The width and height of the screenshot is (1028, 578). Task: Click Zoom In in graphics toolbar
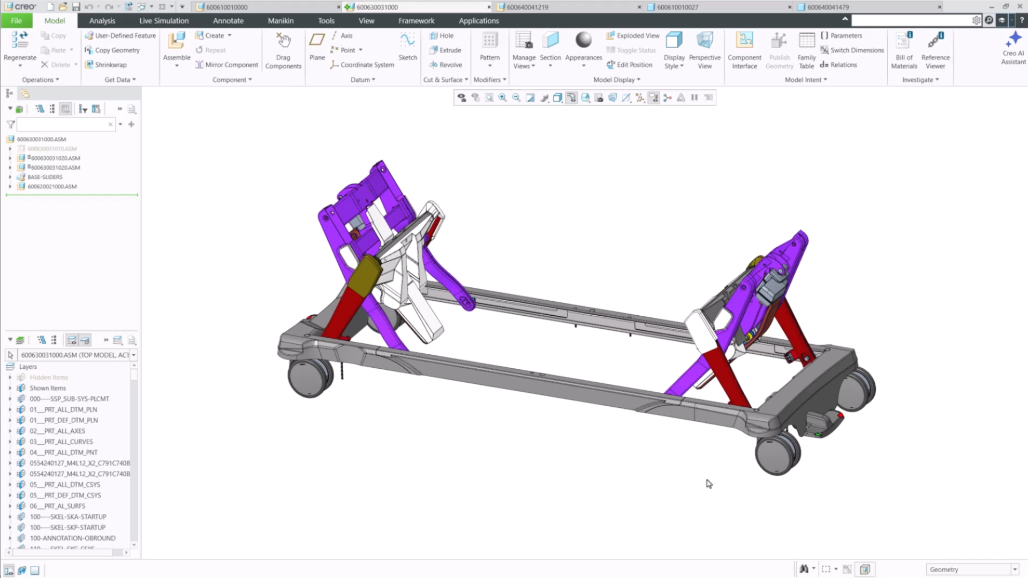pos(502,97)
